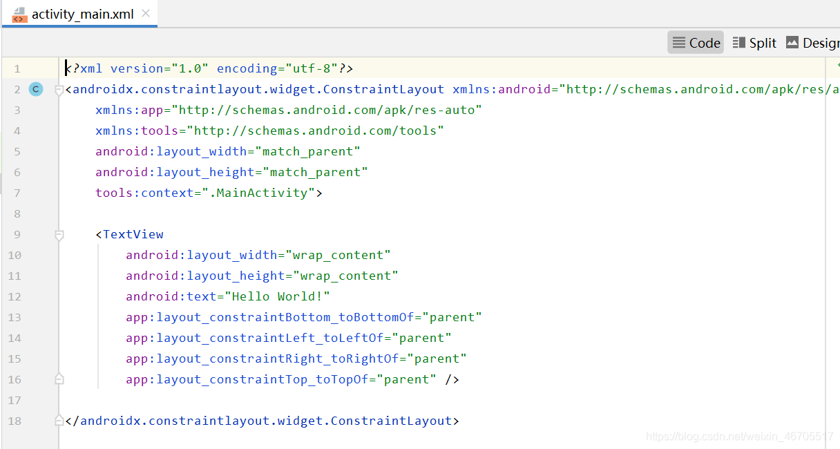Click the closing ConstraintLayout tag on line 18
The width and height of the screenshot is (840, 449).
[262, 421]
